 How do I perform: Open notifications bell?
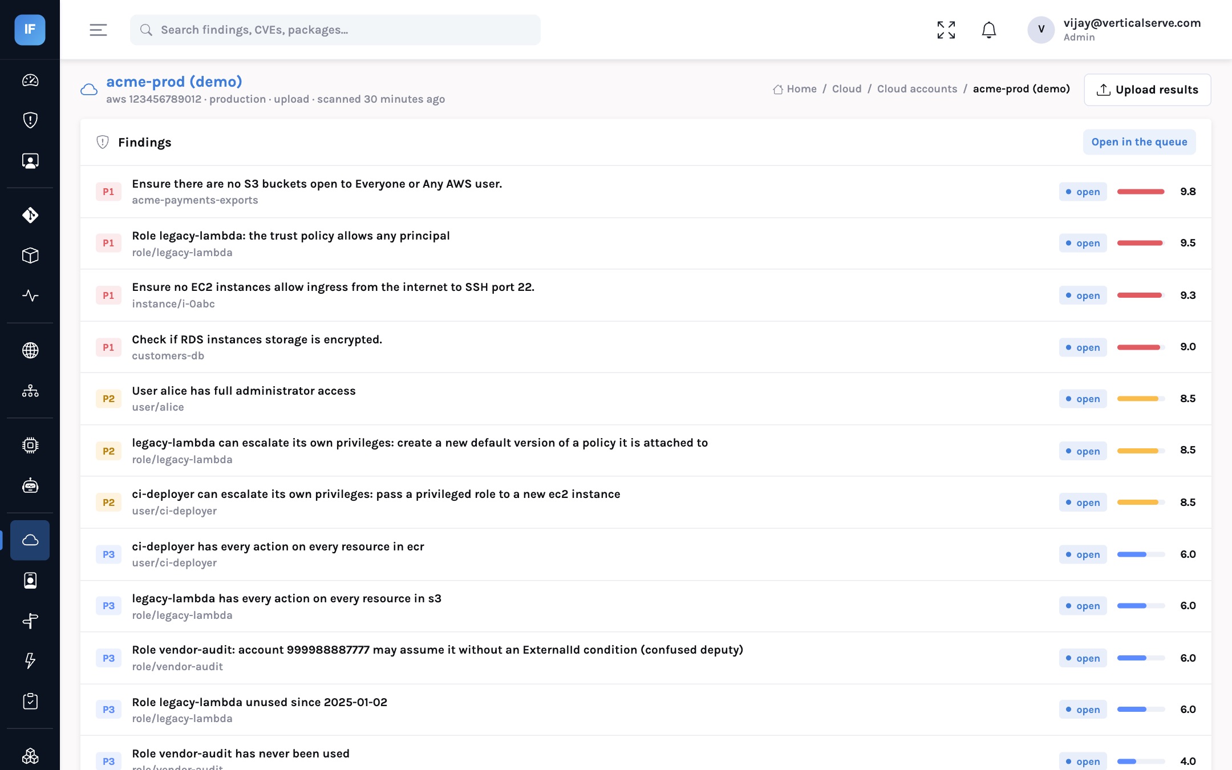pos(989,30)
